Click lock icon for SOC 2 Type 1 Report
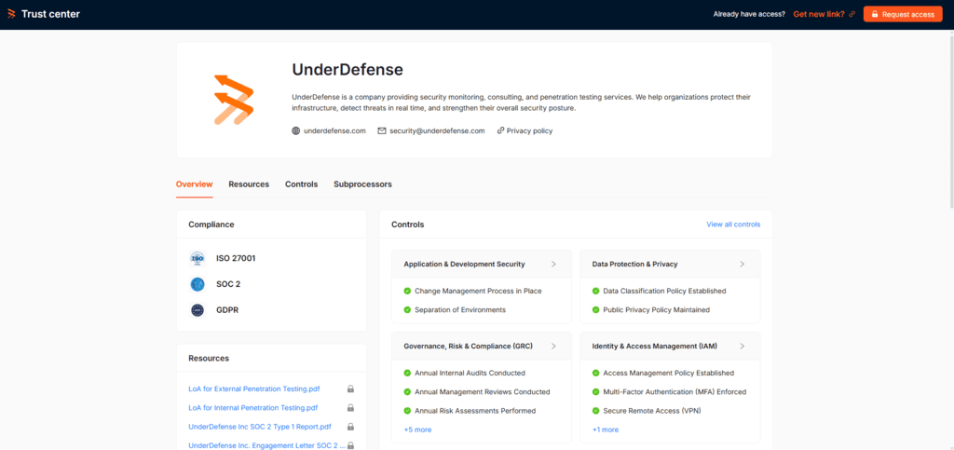The height and width of the screenshot is (450, 954). click(x=350, y=427)
